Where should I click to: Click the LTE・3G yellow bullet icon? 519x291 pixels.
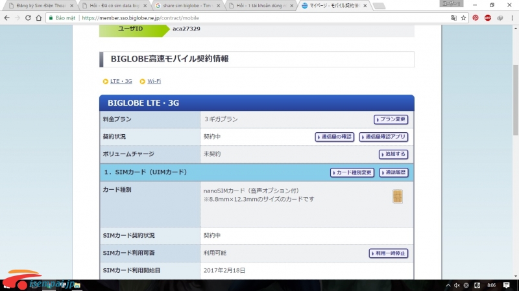tap(106, 82)
